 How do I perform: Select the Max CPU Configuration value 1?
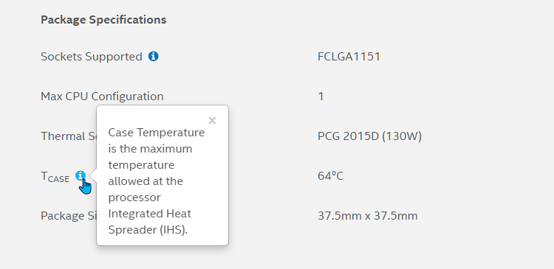(321, 97)
